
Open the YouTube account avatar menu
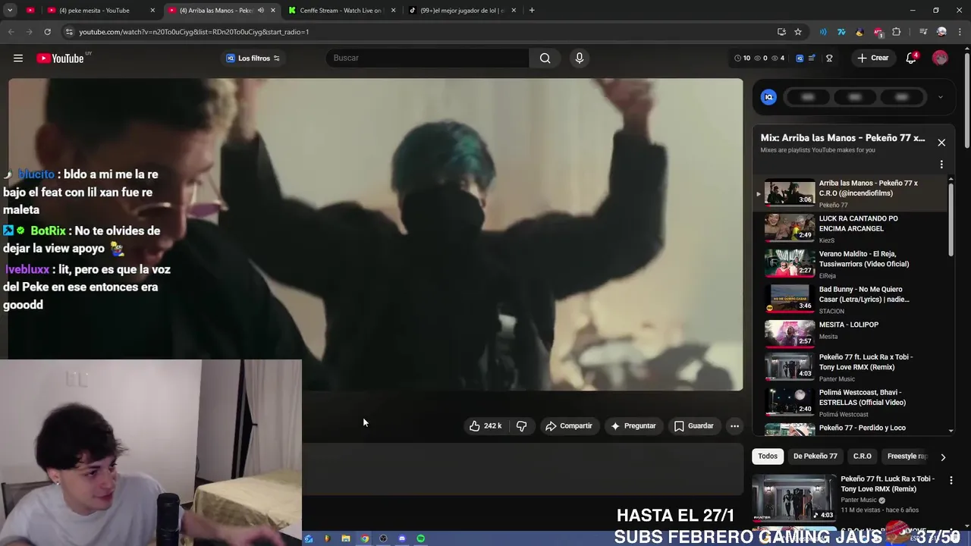[x=940, y=58]
